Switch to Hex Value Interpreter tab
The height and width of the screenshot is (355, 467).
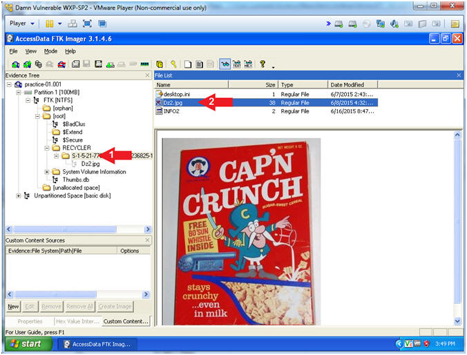point(77,321)
